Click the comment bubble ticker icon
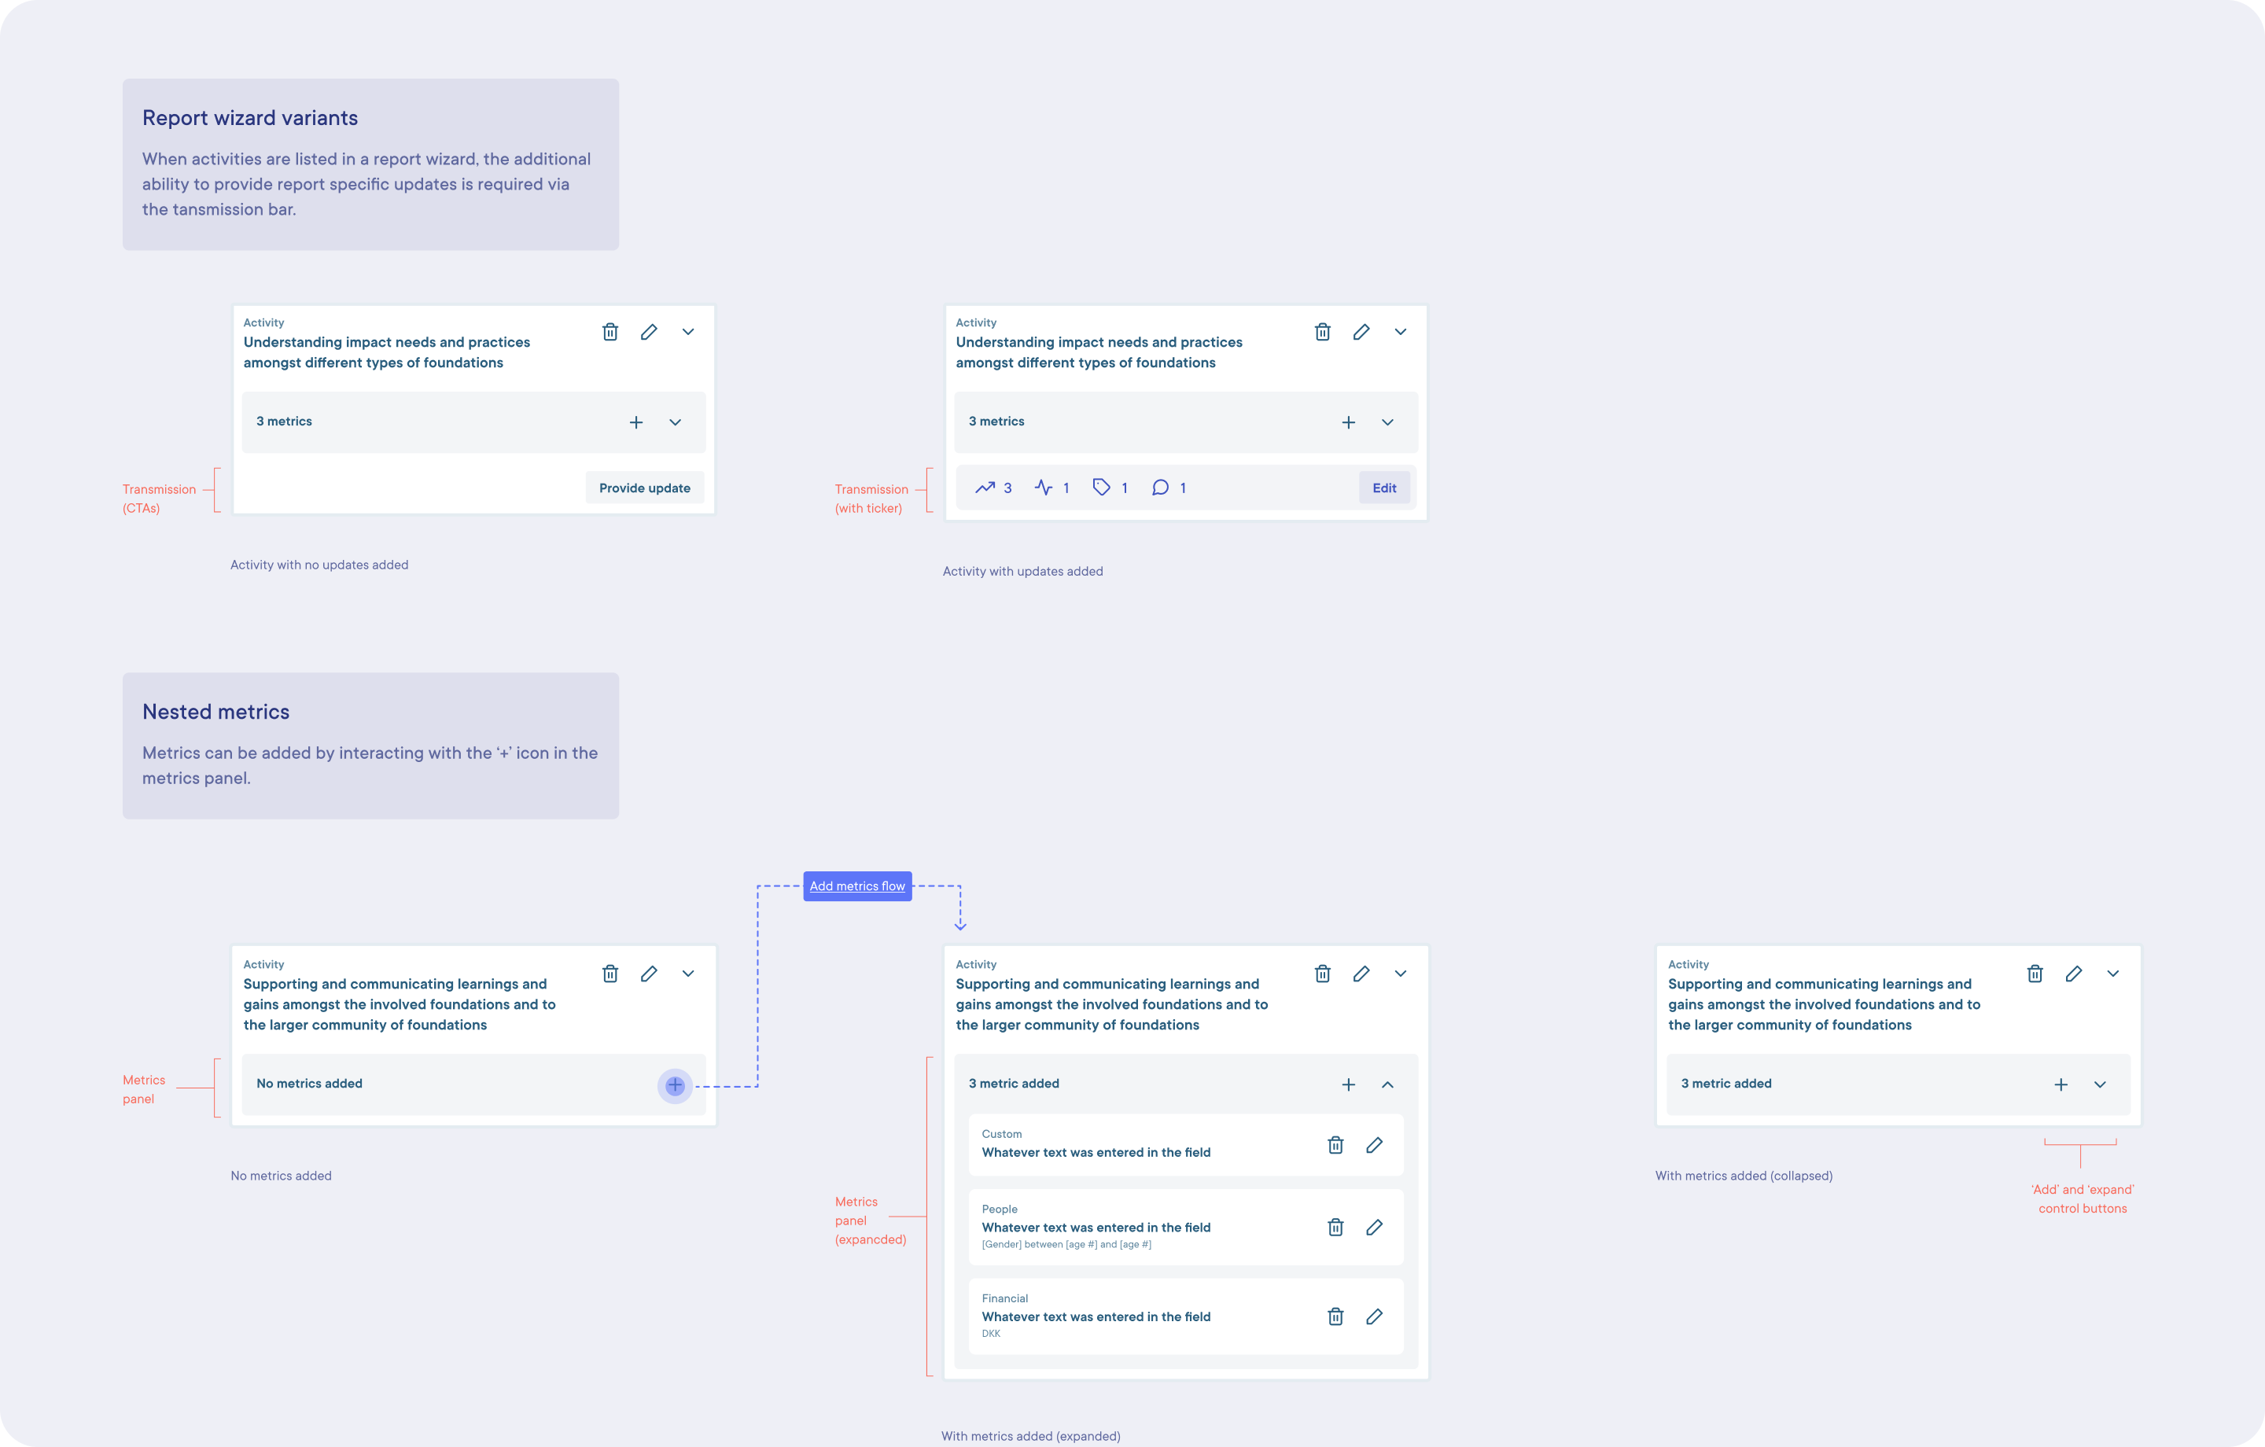The width and height of the screenshot is (2265, 1447). pyautogui.click(x=1161, y=488)
